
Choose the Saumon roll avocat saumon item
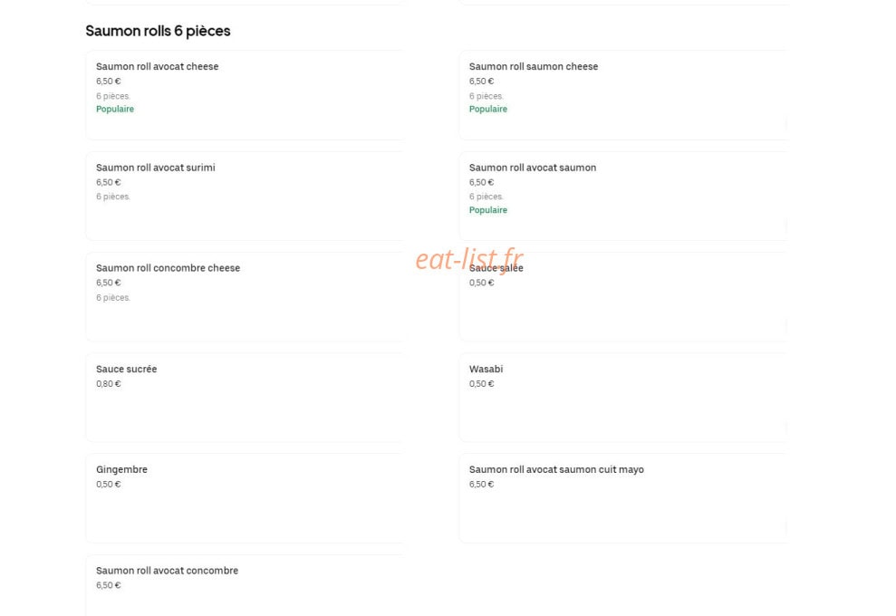pyautogui.click(x=623, y=196)
